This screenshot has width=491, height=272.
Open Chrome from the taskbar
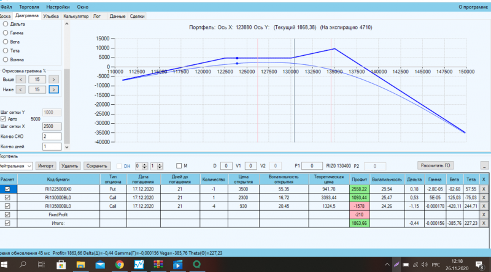point(119,265)
